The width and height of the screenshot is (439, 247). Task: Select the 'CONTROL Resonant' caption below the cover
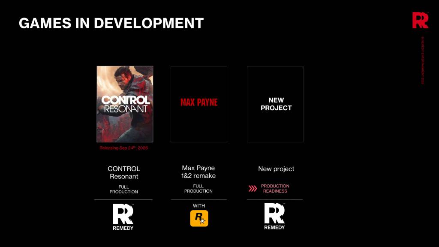coord(124,172)
